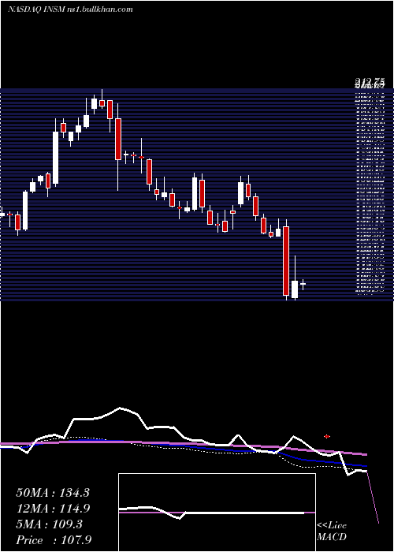This screenshot has width=394, height=552.
Task: Click the red marker dot above the moving averages
Action: click(327, 437)
